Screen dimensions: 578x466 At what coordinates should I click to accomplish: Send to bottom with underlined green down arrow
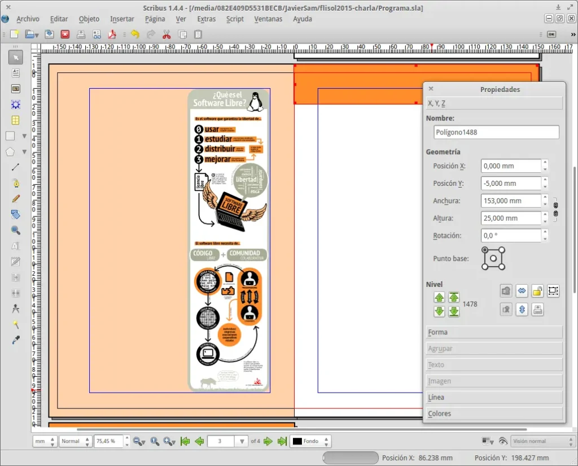(454, 311)
